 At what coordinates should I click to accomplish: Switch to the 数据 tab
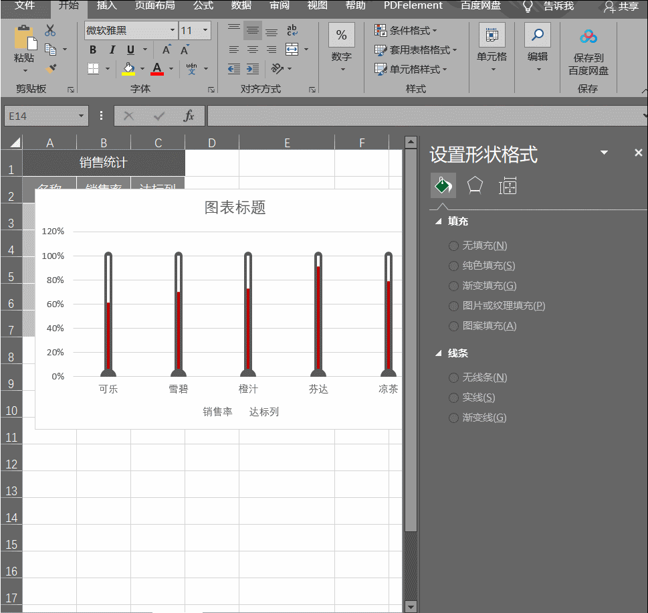click(x=241, y=6)
